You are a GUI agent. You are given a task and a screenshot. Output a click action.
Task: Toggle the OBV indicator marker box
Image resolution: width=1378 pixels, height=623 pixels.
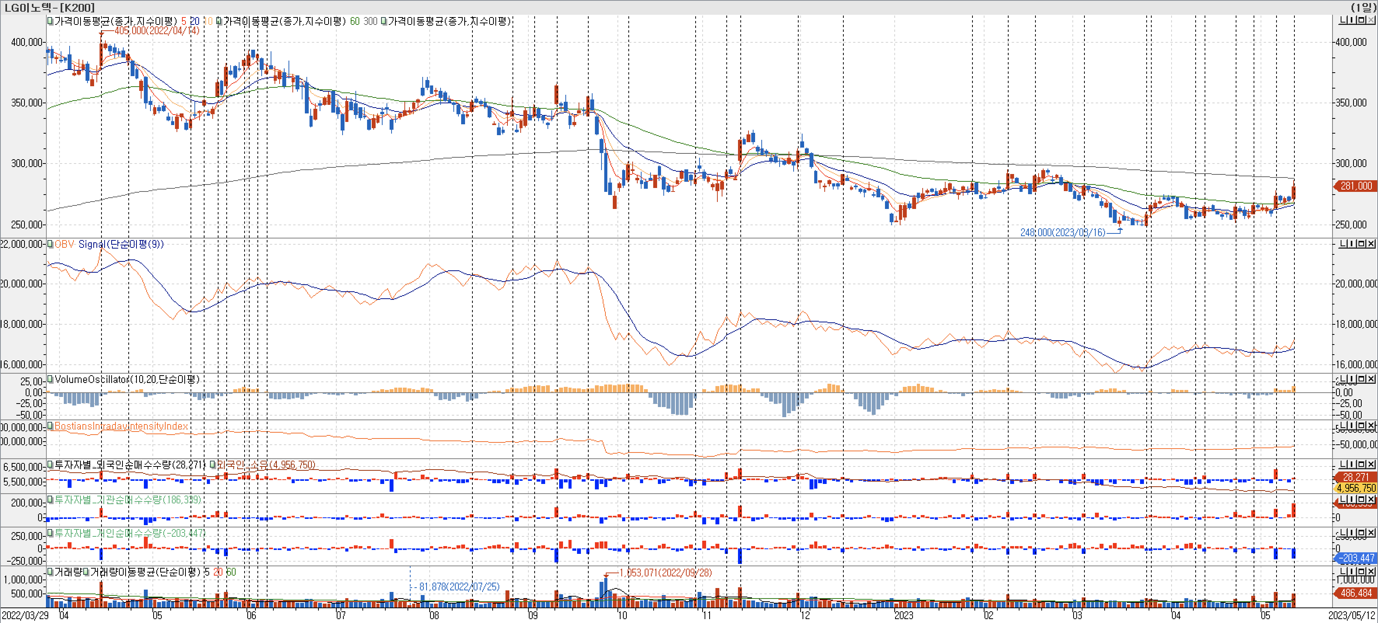tap(50, 244)
